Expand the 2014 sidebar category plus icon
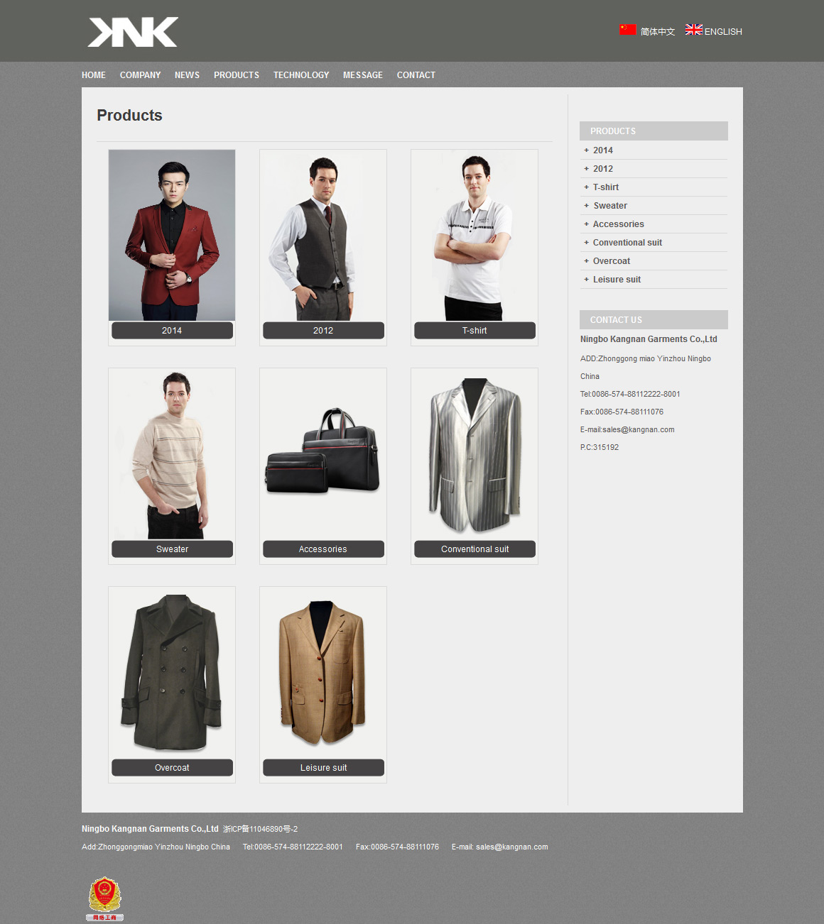This screenshot has height=924, width=824. [586, 150]
